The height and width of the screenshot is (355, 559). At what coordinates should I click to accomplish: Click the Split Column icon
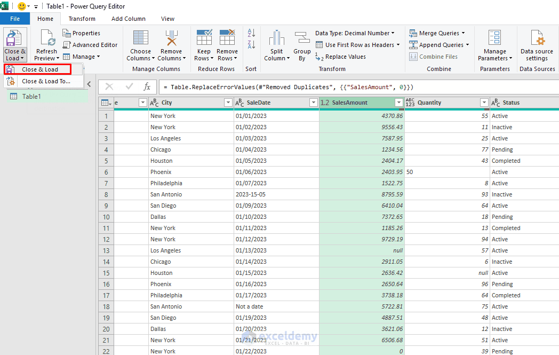[276, 38]
